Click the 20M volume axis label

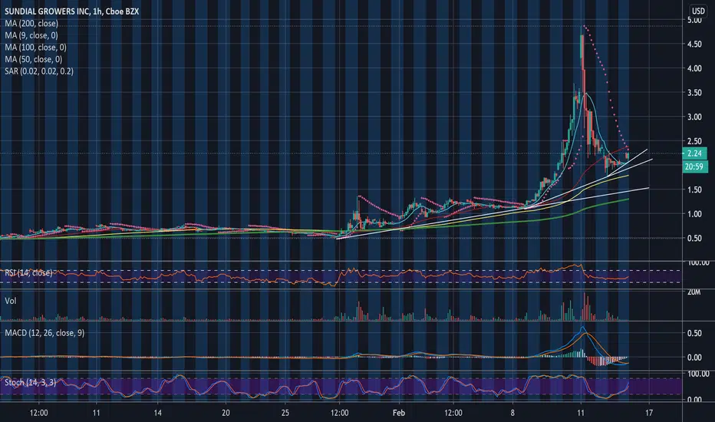pyautogui.click(x=694, y=292)
